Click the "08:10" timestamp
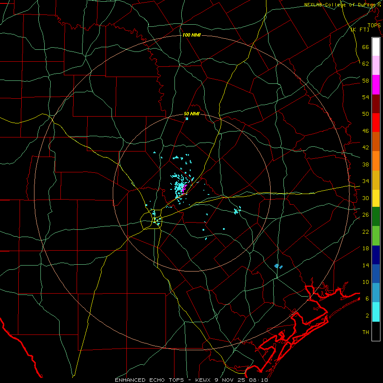 click(x=259, y=380)
